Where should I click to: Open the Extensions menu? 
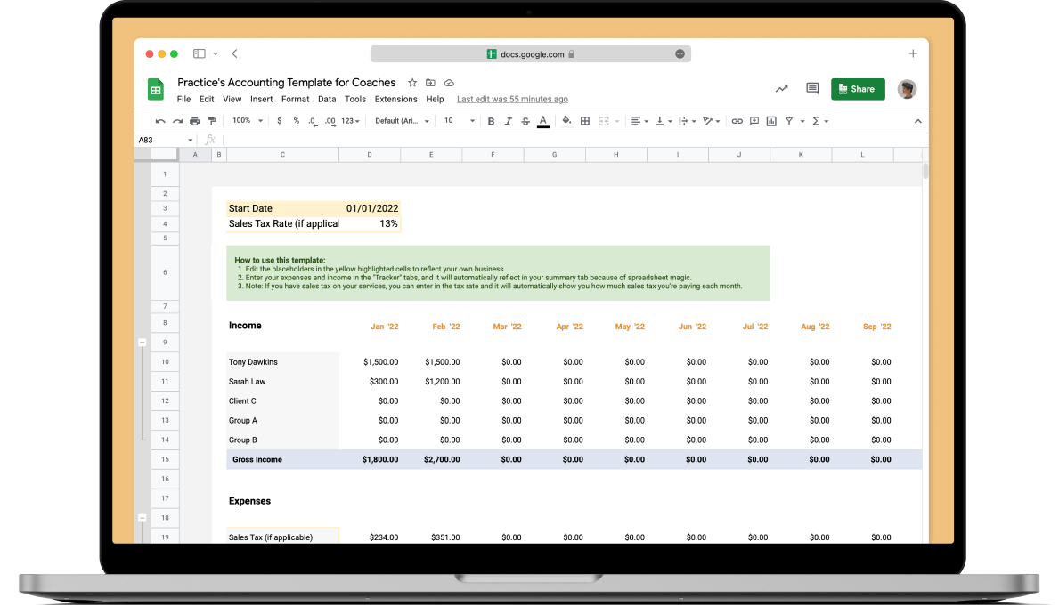click(395, 99)
